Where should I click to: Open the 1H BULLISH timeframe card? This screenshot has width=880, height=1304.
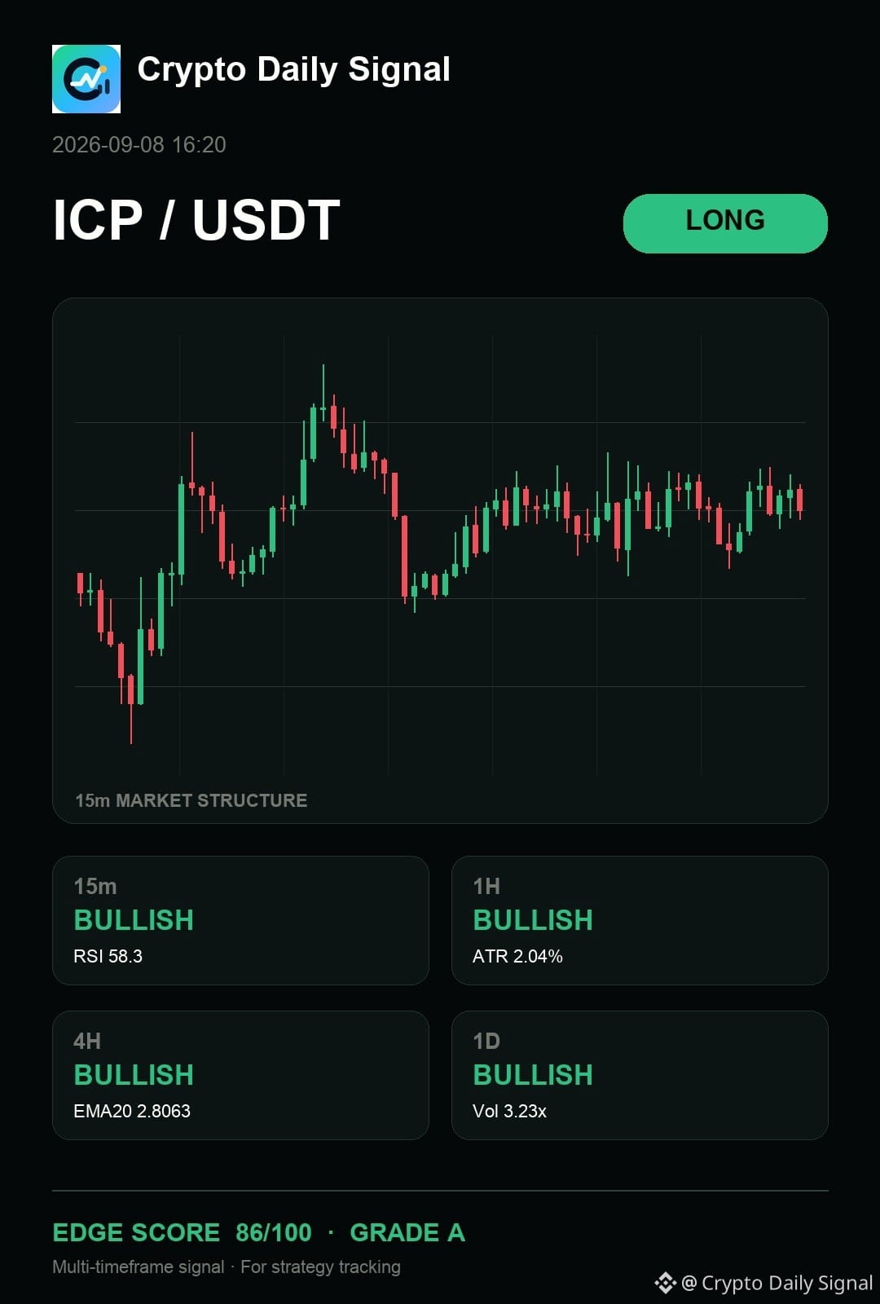640,920
